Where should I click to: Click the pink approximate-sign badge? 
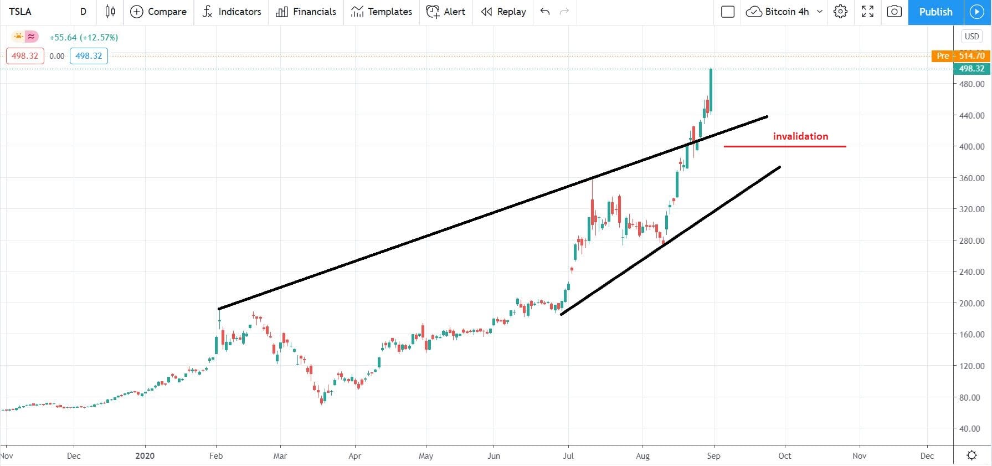(x=32, y=37)
